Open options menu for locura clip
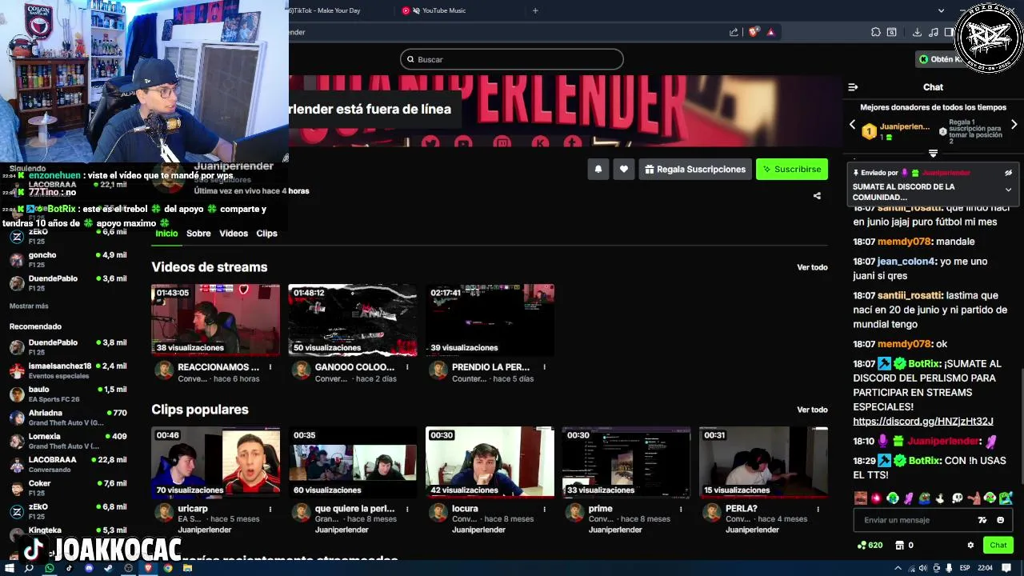 tap(544, 509)
